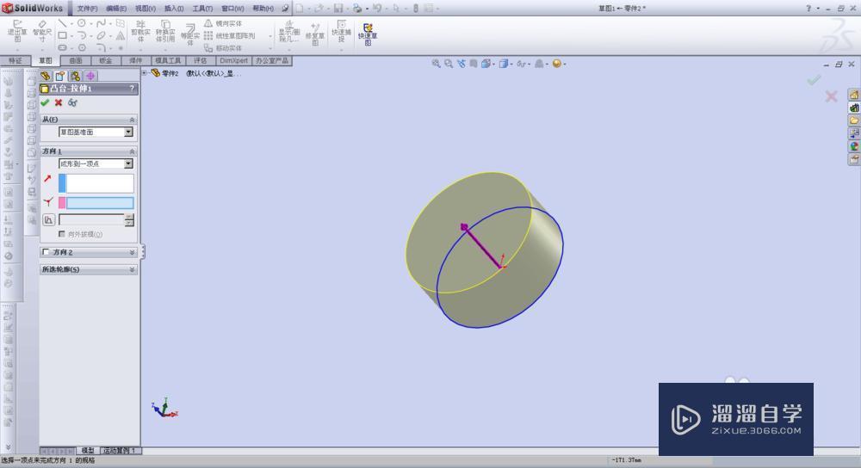Click 退出草图 (Exit Sketch) icon
861x468 pixels.
(x=17, y=31)
